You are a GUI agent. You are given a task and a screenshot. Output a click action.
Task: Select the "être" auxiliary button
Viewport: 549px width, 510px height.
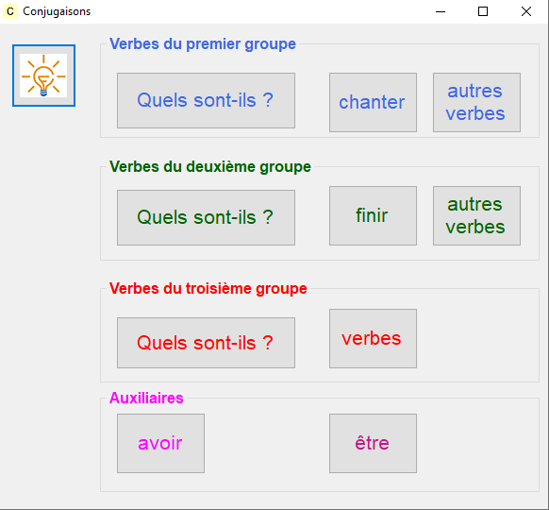tap(373, 443)
